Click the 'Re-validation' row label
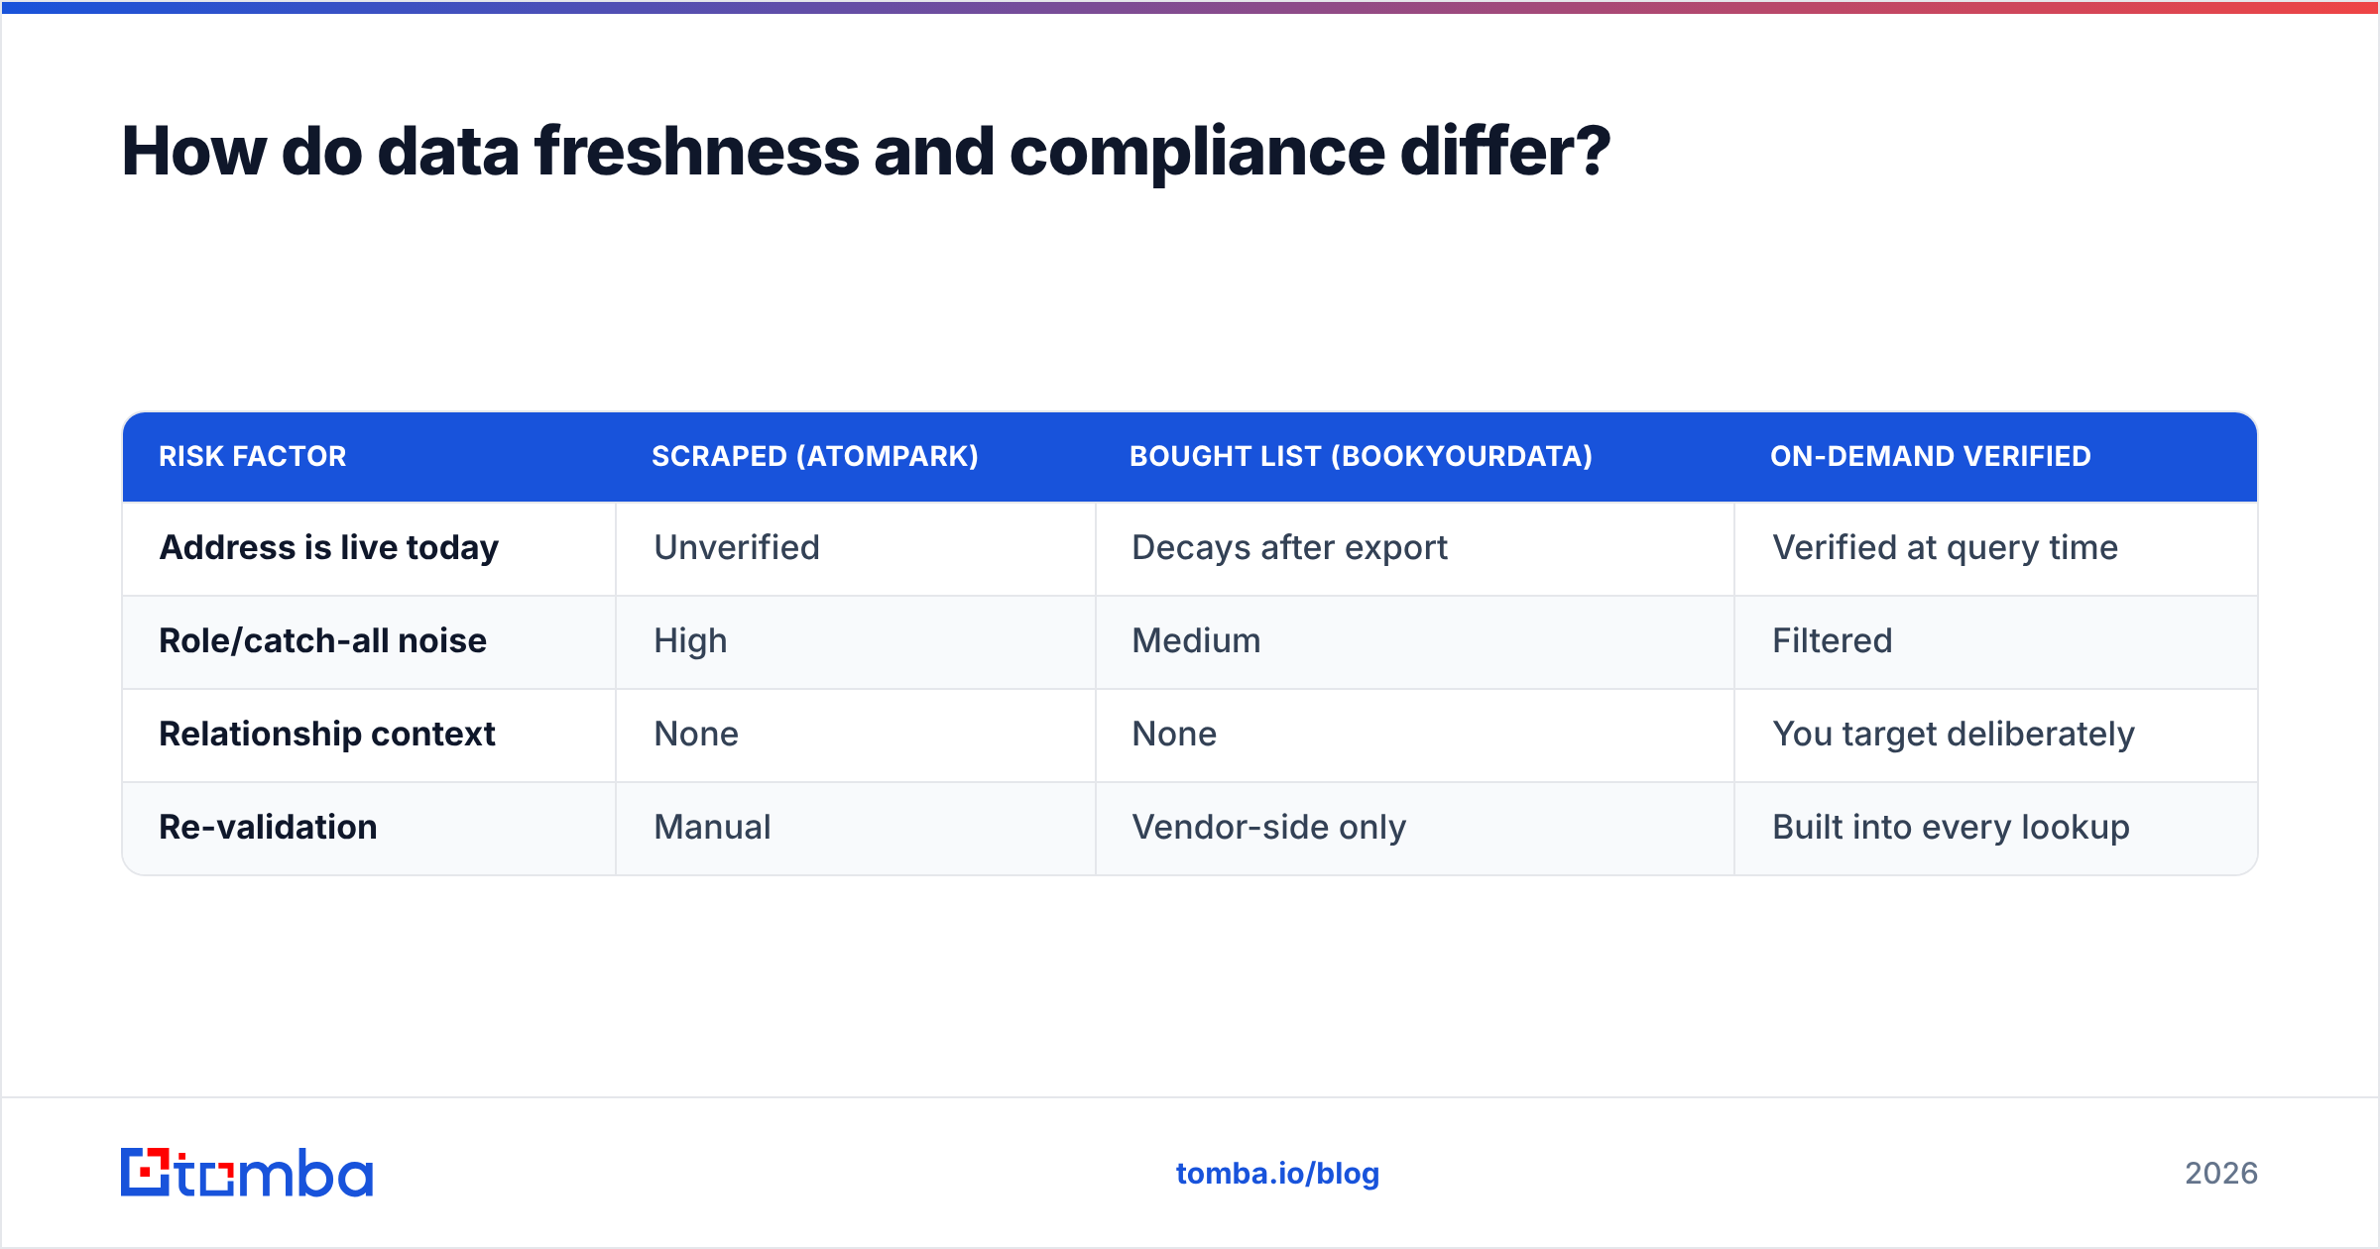This screenshot has width=2380, height=1249. pyautogui.click(x=268, y=827)
